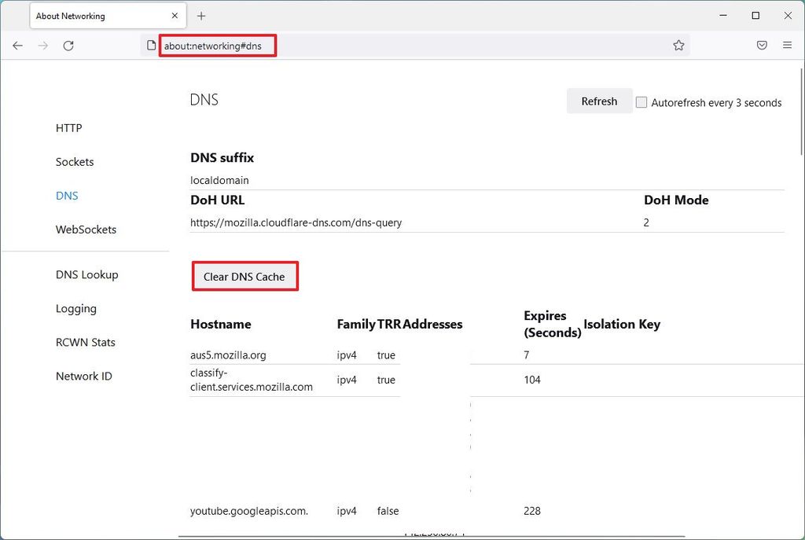Switch to the WebSockets section
Screen dimensions: 805x540
pos(86,230)
